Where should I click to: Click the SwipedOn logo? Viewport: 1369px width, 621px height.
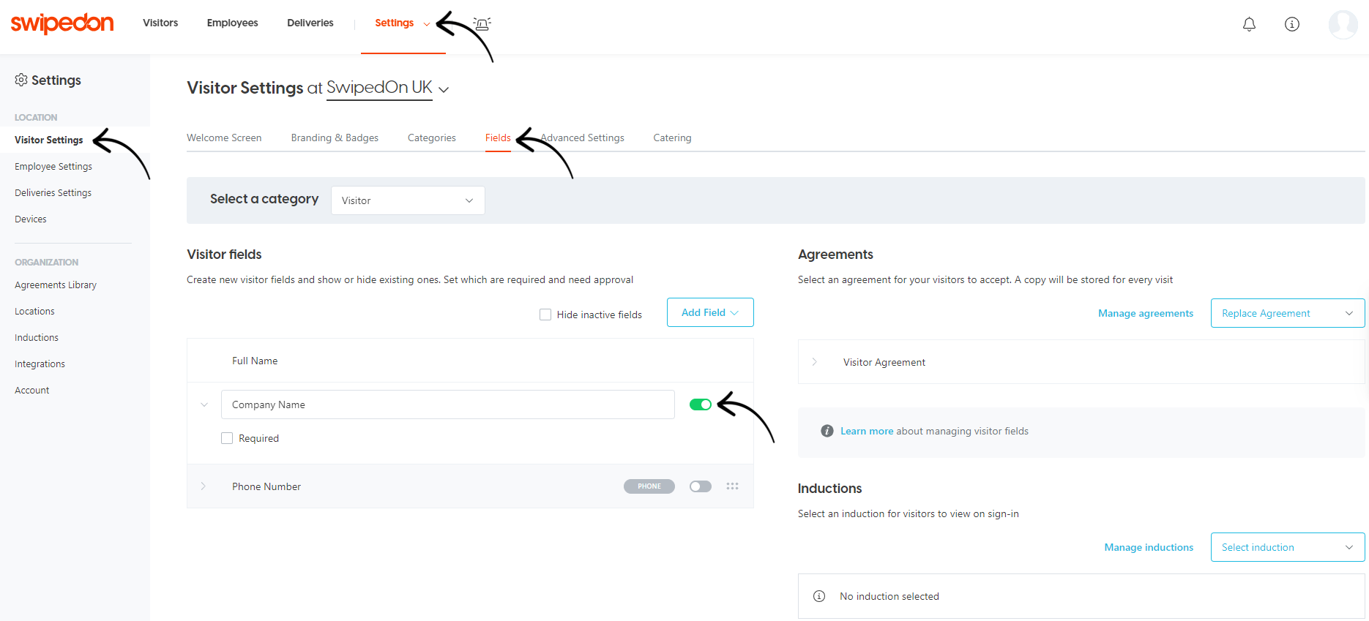coord(62,23)
